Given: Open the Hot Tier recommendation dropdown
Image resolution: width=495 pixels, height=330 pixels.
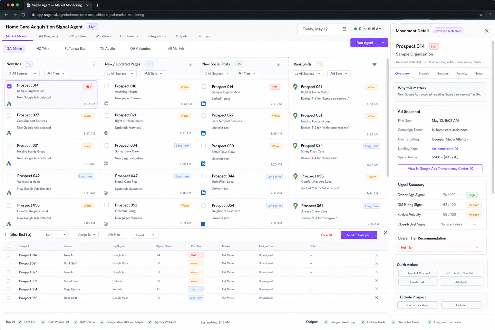Looking at the screenshot, I should coord(440,247).
